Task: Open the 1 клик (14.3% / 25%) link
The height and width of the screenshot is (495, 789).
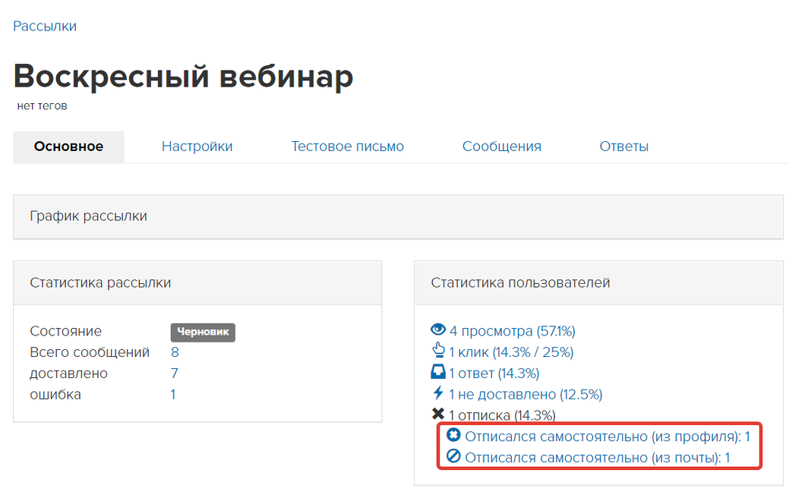Action: pos(511,352)
